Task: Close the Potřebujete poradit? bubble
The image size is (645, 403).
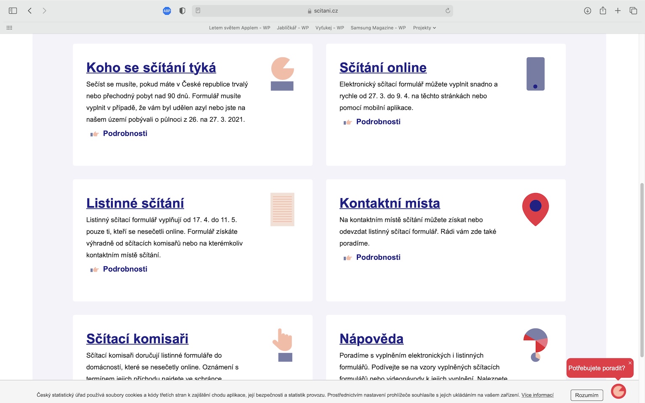Action: click(630, 363)
